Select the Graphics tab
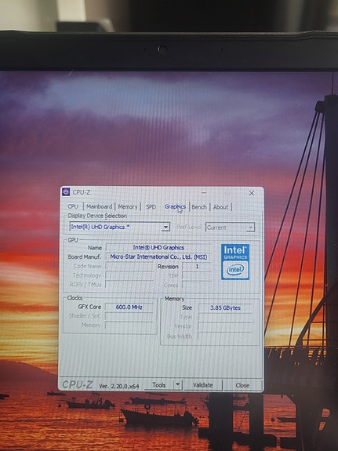The image size is (338, 451). [175, 206]
